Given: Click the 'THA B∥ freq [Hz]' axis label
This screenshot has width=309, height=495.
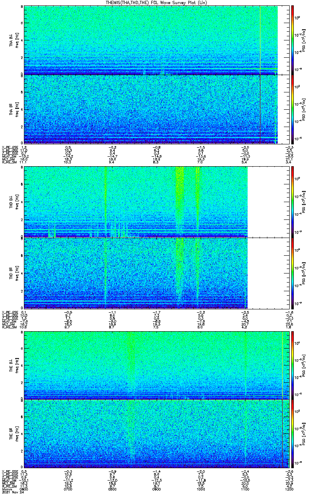Looking at the screenshot, I should pyautogui.click(x=14, y=109).
